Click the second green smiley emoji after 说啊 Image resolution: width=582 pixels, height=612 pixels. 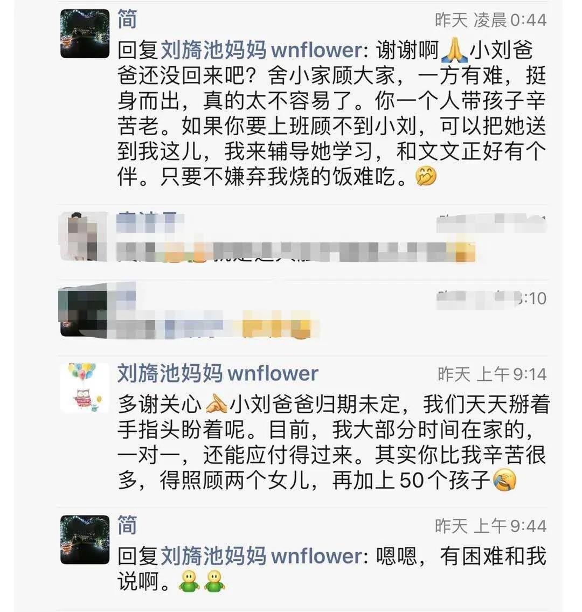(x=214, y=581)
